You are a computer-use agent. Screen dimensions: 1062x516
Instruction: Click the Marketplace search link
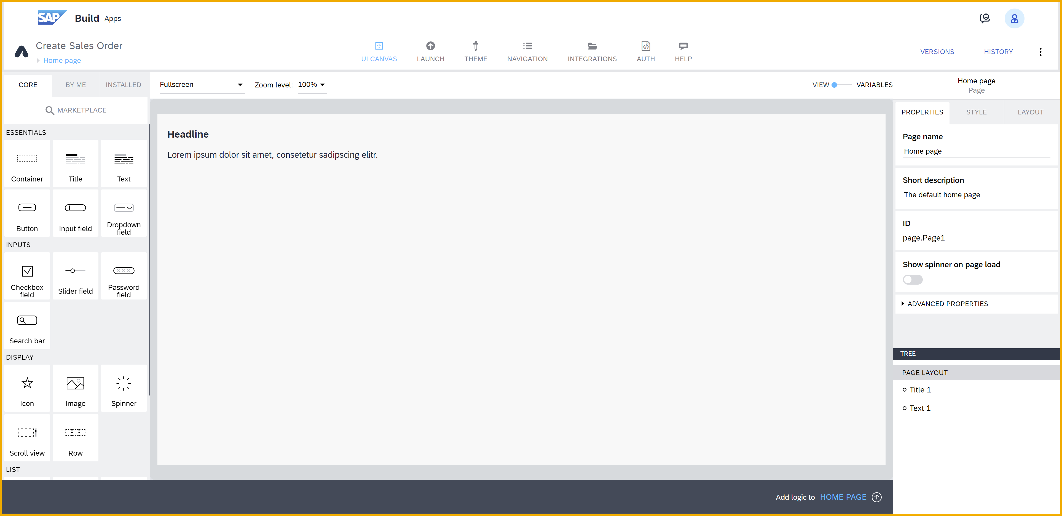coord(77,110)
